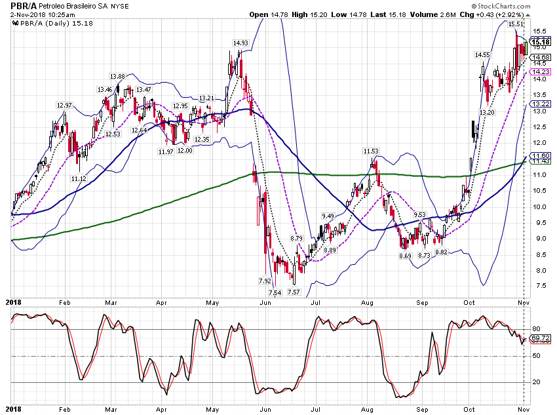
Task: Click the candlestick icon beside the PBR/A (Daily) legend
Action: pyautogui.click(x=15, y=24)
